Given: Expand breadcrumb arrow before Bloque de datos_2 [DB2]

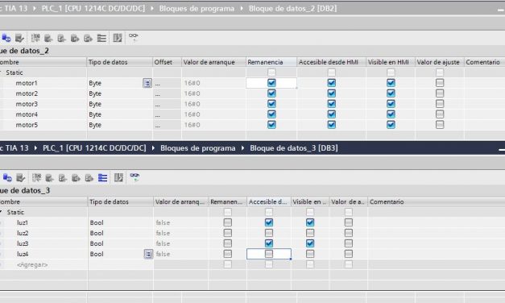Looking at the screenshot, I should (242, 8).
